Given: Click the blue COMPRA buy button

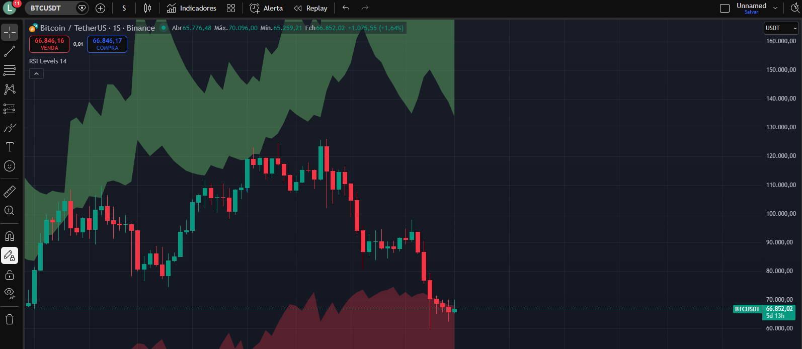Looking at the screenshot, I should [107, 44].
